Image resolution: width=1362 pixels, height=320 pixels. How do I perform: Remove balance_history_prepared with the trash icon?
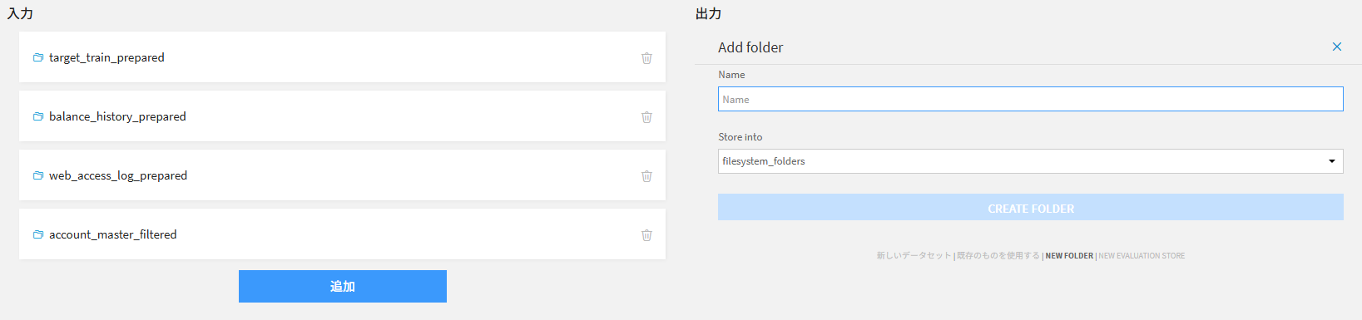pyautogui.click(x=646, y=117)
